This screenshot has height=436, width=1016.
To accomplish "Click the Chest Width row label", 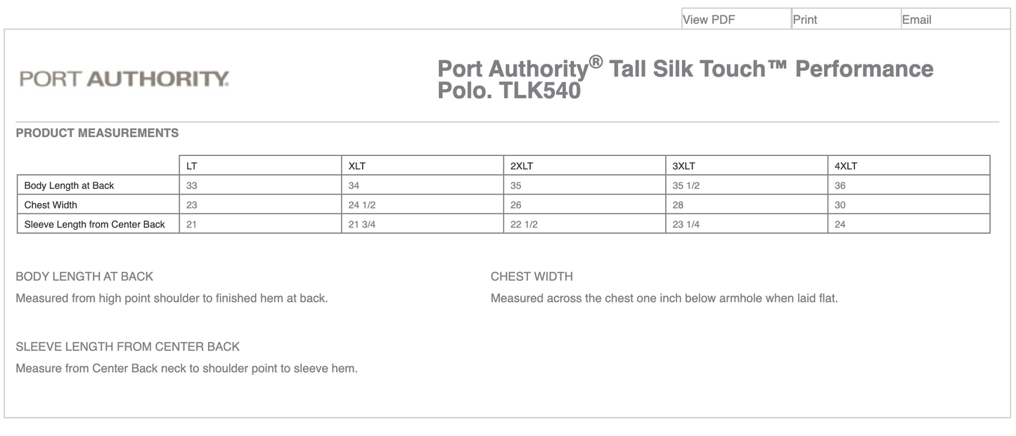I will click(51, 205).
